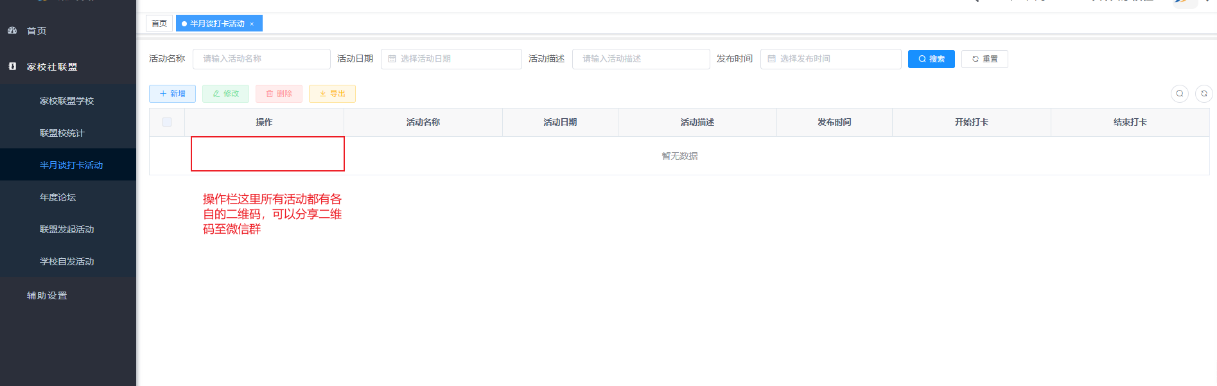Click the round search toggle icon
1217x386 pixels.
pyautogui.click(x=1180, y=94)
